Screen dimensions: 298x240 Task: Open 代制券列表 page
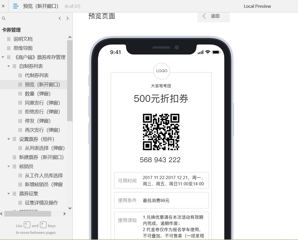click(x=37, y=75)
